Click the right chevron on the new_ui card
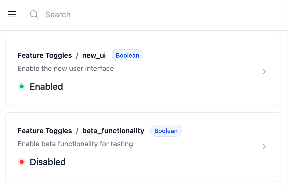288x192 pixels. click(264, 71)
